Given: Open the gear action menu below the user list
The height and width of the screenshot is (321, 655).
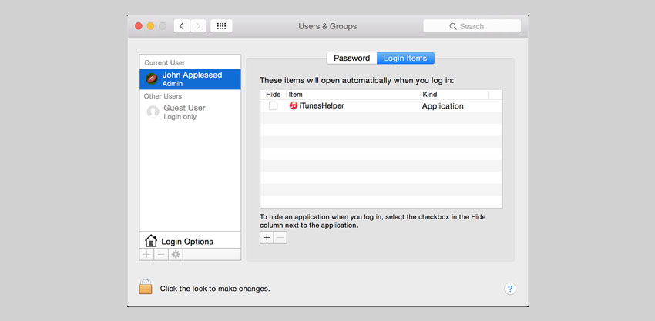Looking at the screenshot, I should pyautogui.click(x=176, y=254).
